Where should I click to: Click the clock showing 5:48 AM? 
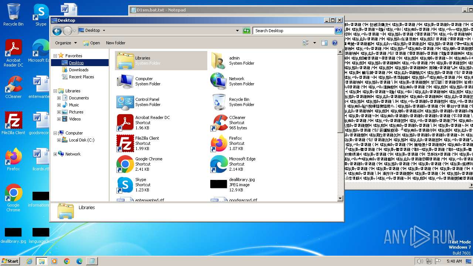tap(454, 261)
